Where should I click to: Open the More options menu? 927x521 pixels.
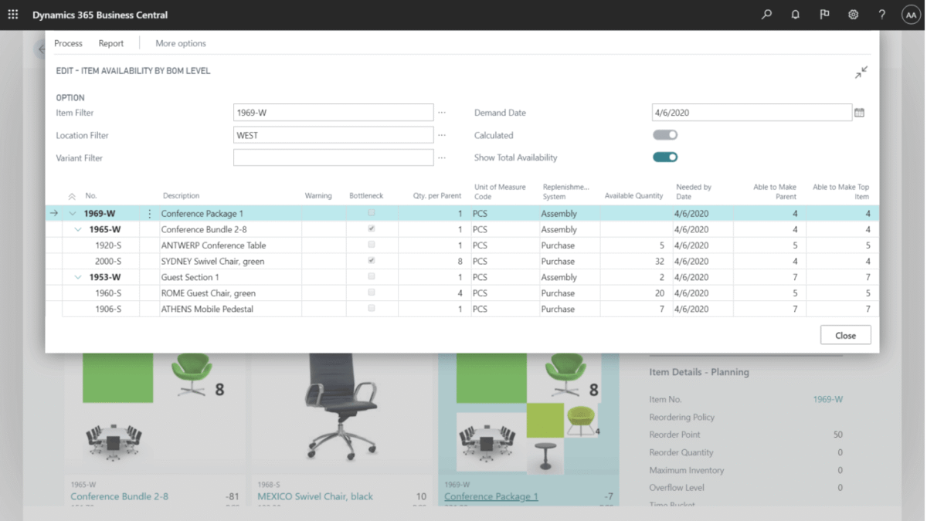coord(180,43)
